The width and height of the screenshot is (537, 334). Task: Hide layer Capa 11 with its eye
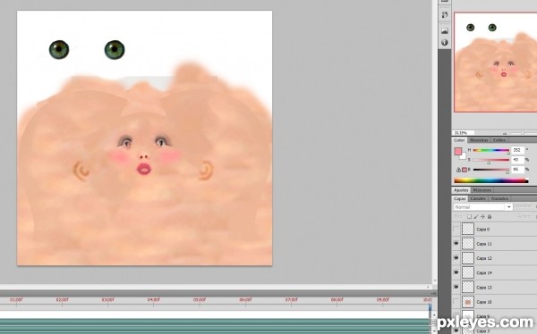point(456,244)
